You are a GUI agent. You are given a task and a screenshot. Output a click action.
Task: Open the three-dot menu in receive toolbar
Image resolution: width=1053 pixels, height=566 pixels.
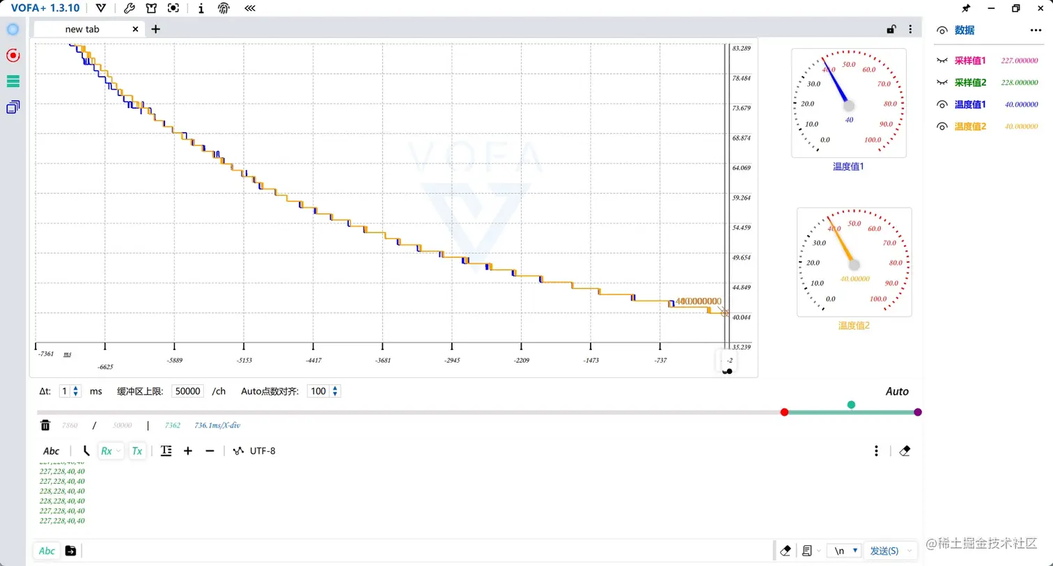point(876,451)
